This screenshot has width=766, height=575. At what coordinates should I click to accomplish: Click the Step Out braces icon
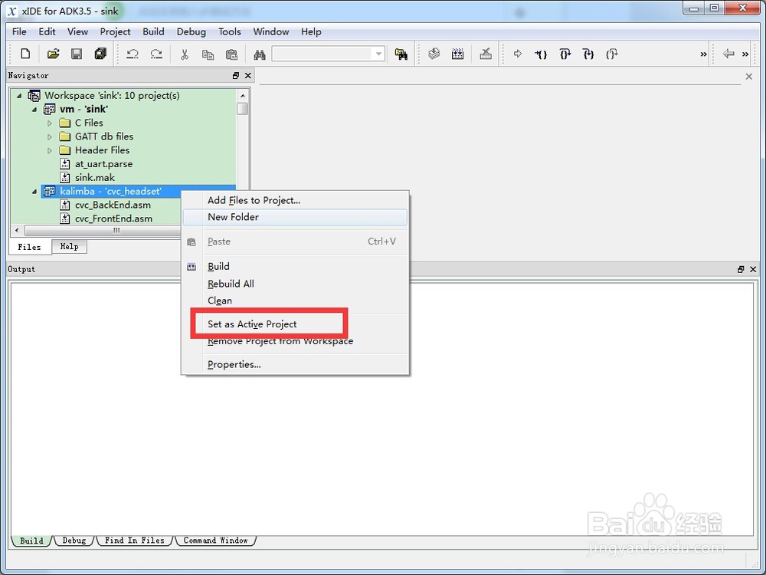point(588,54)
